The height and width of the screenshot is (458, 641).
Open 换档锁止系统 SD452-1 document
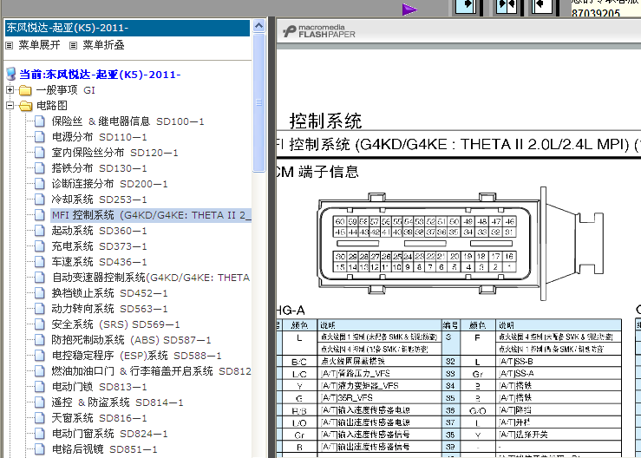click(109, 293)
